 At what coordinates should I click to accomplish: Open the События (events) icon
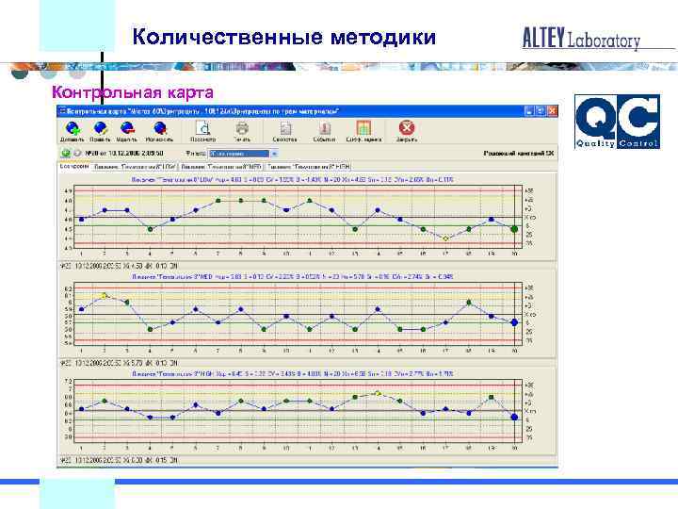pos(325,128)
